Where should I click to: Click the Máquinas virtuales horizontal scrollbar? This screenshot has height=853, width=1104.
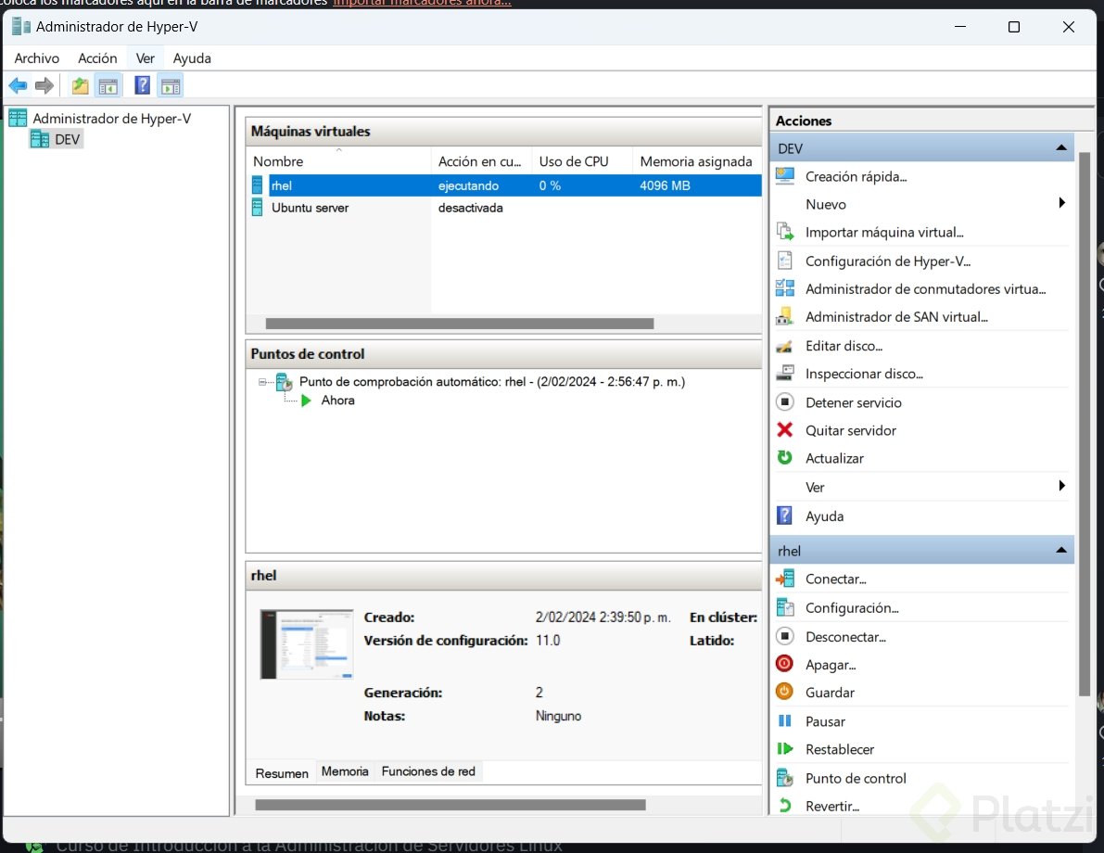coord(459,324)
